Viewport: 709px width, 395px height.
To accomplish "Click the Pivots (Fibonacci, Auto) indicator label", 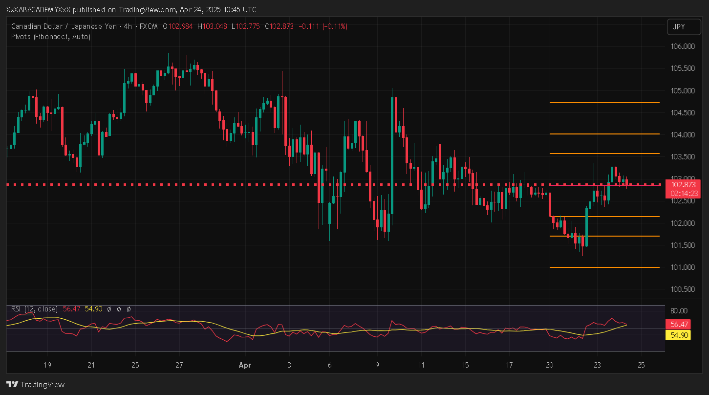I will click(50, 36).
